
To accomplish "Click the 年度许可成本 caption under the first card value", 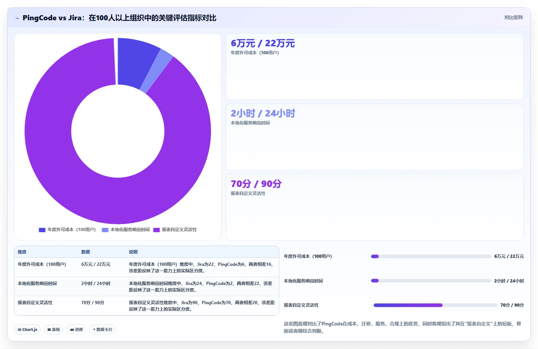I will 255,53.
